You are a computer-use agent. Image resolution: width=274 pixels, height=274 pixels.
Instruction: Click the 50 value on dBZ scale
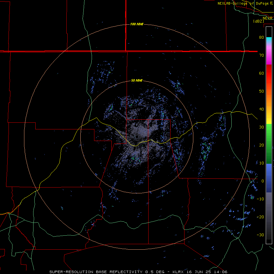pyautogui.click(x=262, y=91)
